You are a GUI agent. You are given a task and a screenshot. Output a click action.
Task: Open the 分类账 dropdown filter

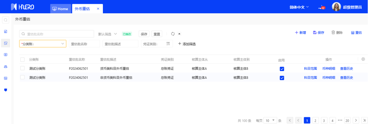coord(43,44)
